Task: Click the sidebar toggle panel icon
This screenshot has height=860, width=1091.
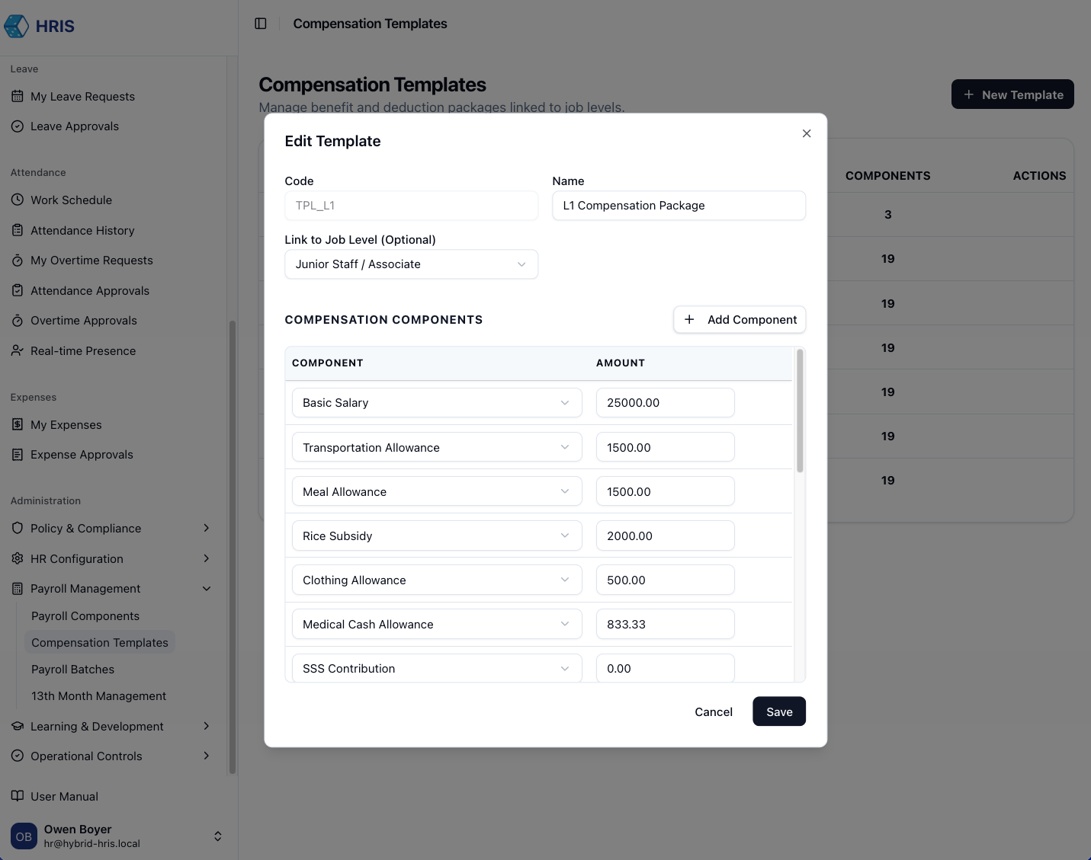Action: [x=261, y=24]
